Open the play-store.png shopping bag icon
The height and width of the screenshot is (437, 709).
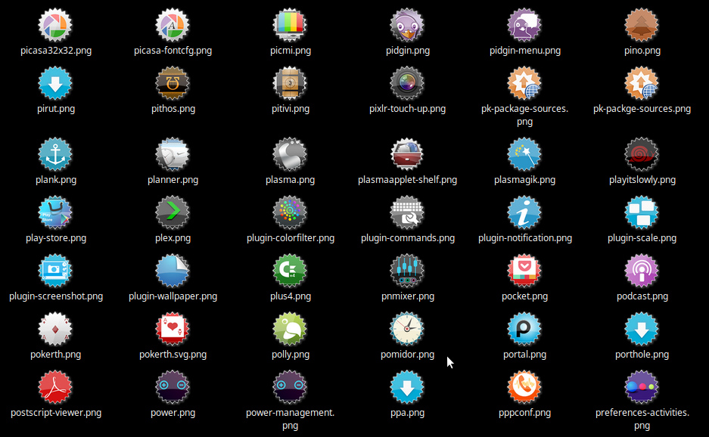pyautogui.click(x=55, y=213)
